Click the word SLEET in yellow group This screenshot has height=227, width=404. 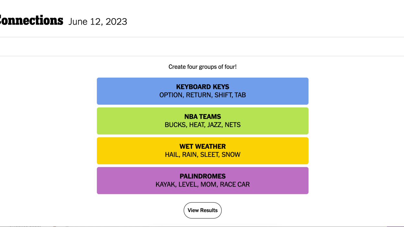click(209, 155)
